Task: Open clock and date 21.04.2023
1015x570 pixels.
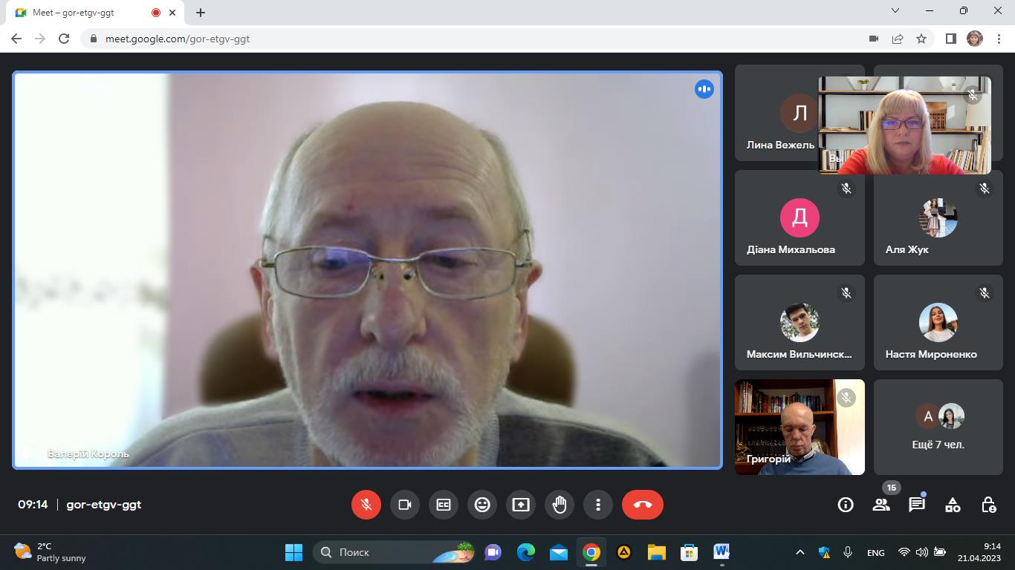Action: [979, 552]
